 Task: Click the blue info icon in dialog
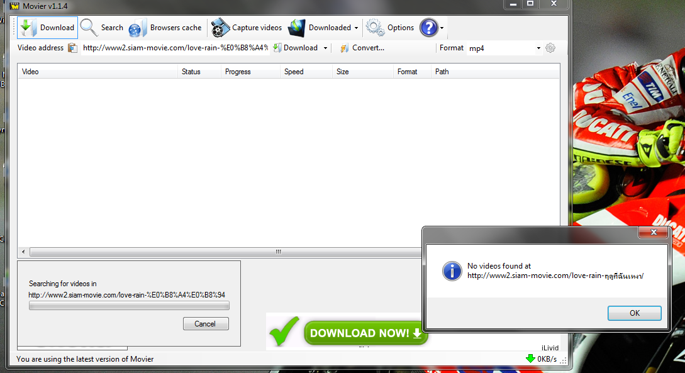pos(452,271)
